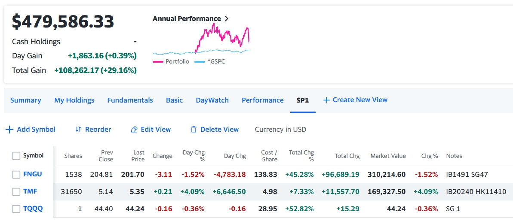The image size is (513, 221).
Task: Click the Reorder arrows icon
Action: [x=78, y=130]
